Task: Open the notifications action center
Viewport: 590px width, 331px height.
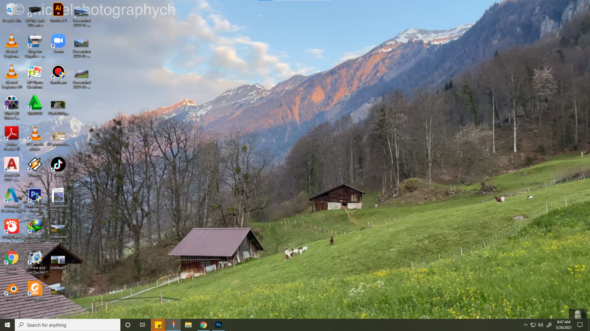Action: (580, 325)
